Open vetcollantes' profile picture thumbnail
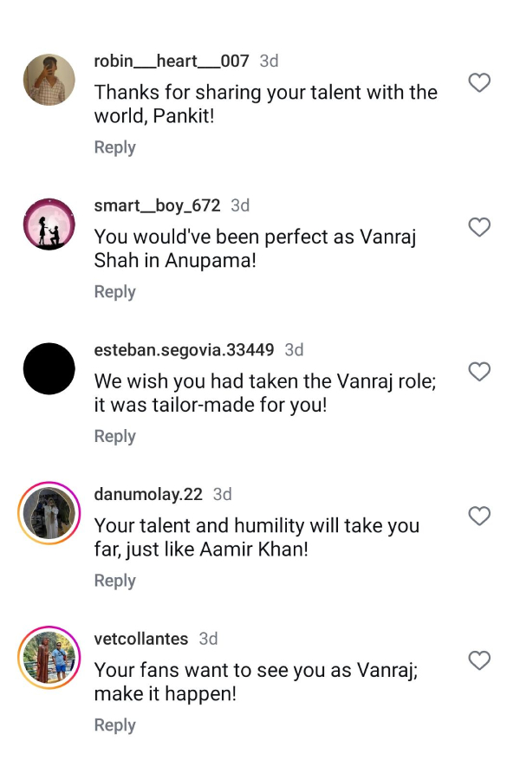Screen dimensions: 520x780 point(49,657)
